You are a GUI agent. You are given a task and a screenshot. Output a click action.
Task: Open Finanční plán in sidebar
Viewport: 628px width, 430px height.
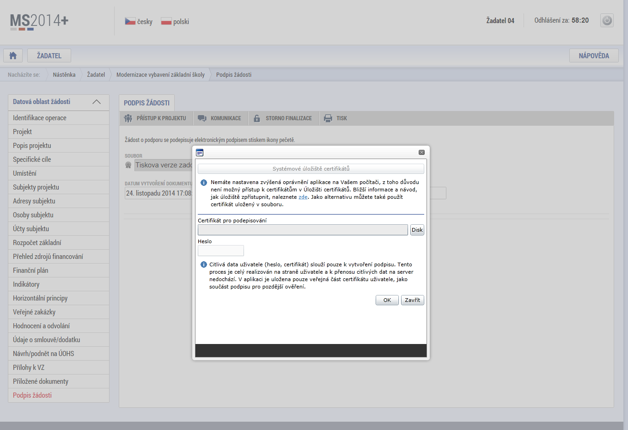coord(59,270)
